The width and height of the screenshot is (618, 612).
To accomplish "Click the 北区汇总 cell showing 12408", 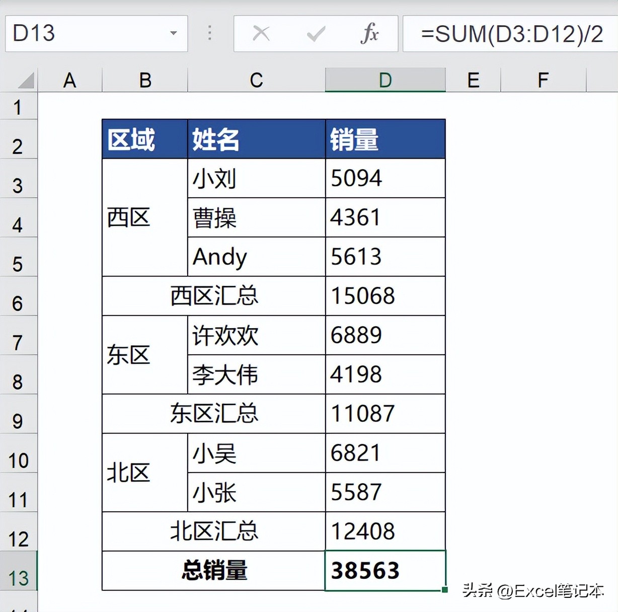I will click(385, 531).
